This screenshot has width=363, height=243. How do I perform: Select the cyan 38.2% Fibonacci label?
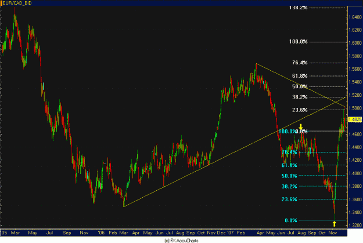click(289, 186)
